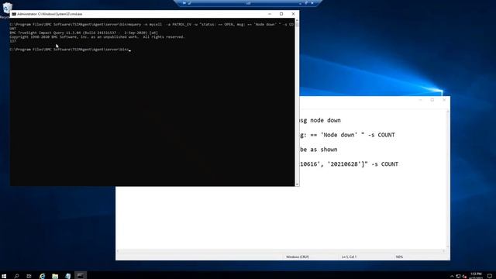This screenshot has width=496, height=279.
Task: Click Notepad line ending 'node down'
Action: (320, 121)
